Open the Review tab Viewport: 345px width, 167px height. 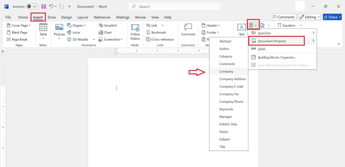[x=141, y=17]
